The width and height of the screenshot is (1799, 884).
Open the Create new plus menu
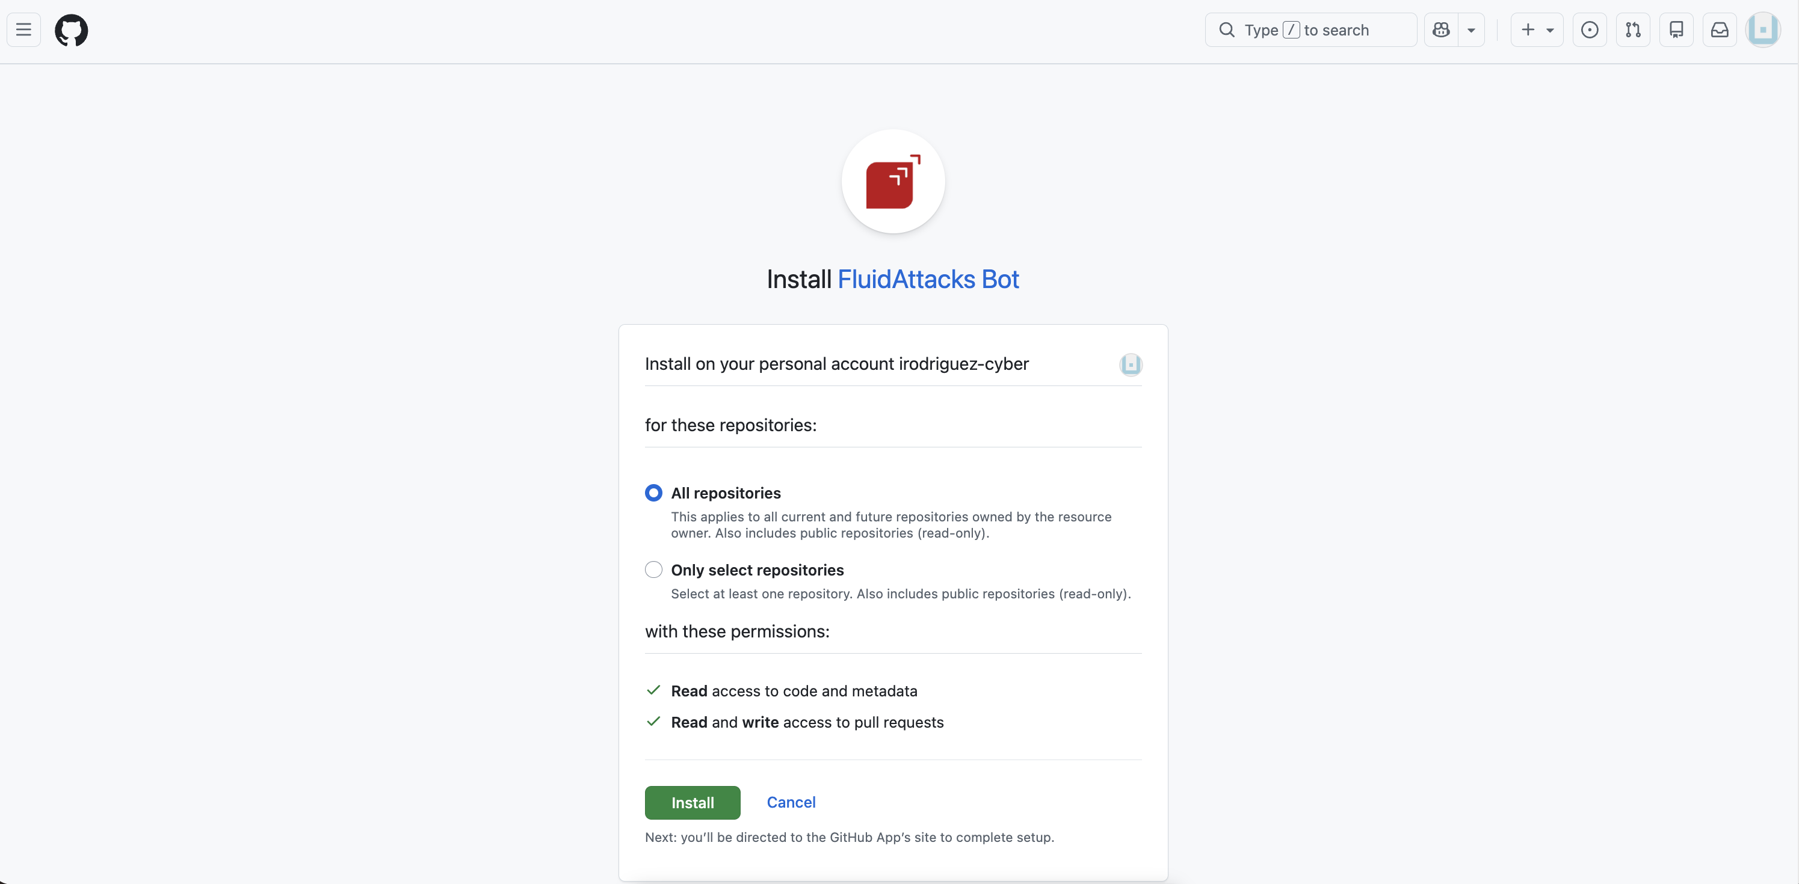(x=1537, y=30)
